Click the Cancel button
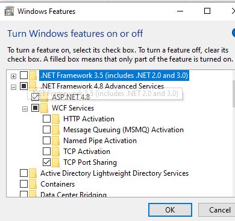The height and width of the screenshot is (221, 235). click(217, 210)
